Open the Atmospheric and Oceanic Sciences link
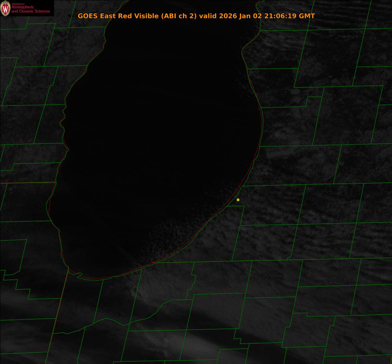 pos(30,9)
